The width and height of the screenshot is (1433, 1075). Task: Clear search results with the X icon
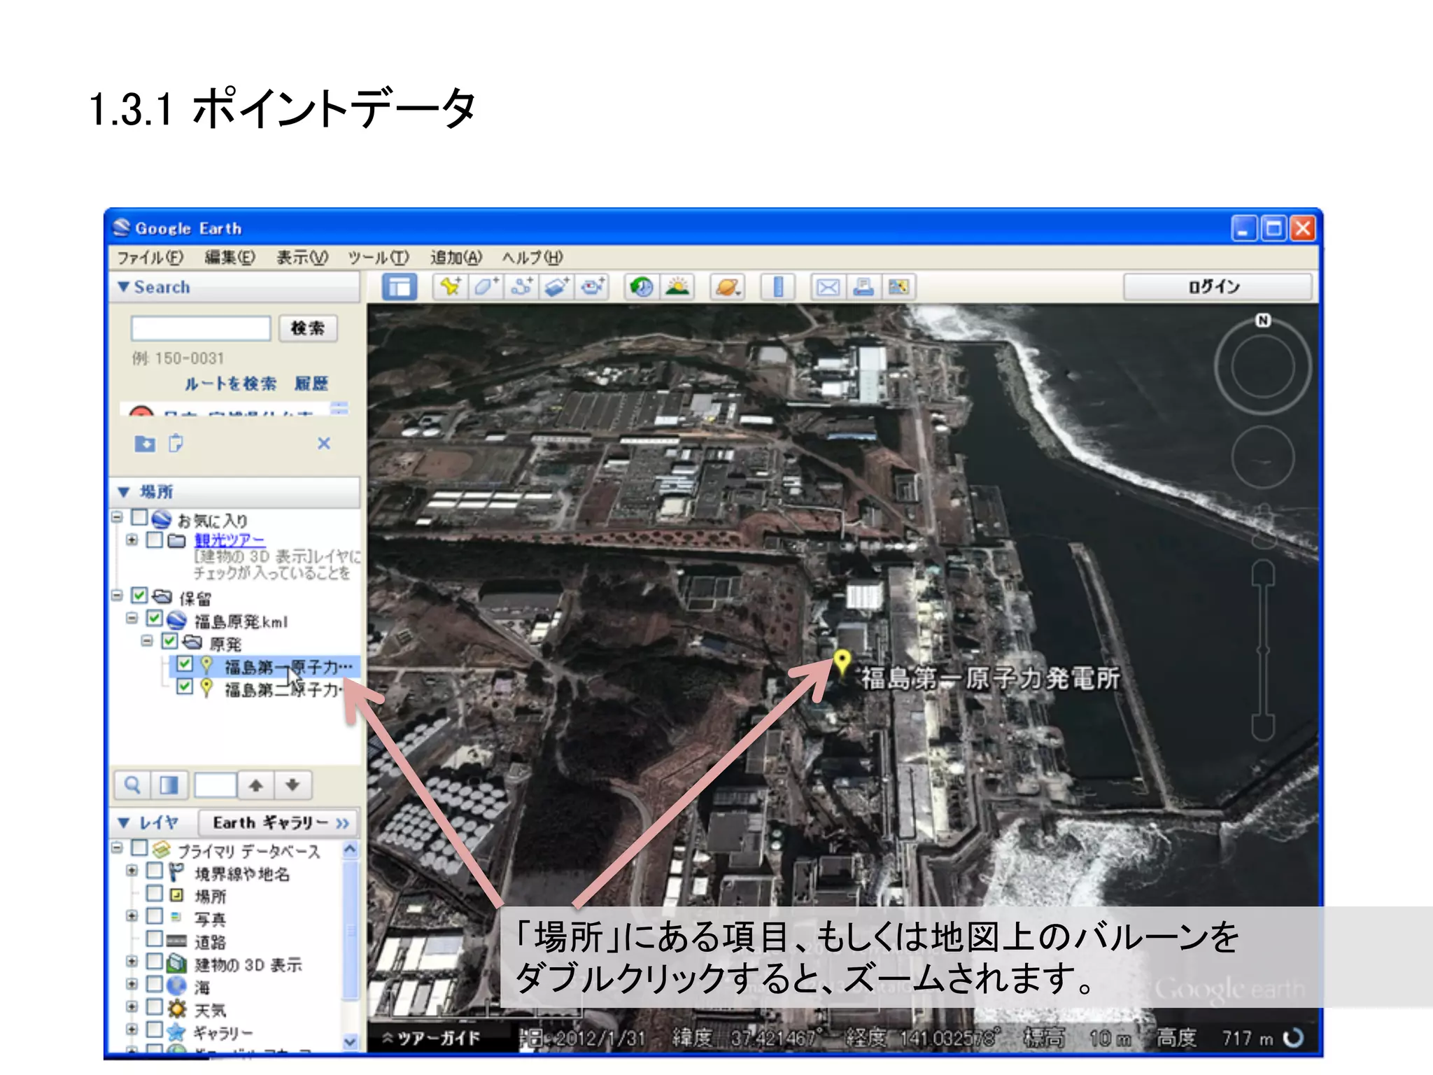click(x=324, y=443)
